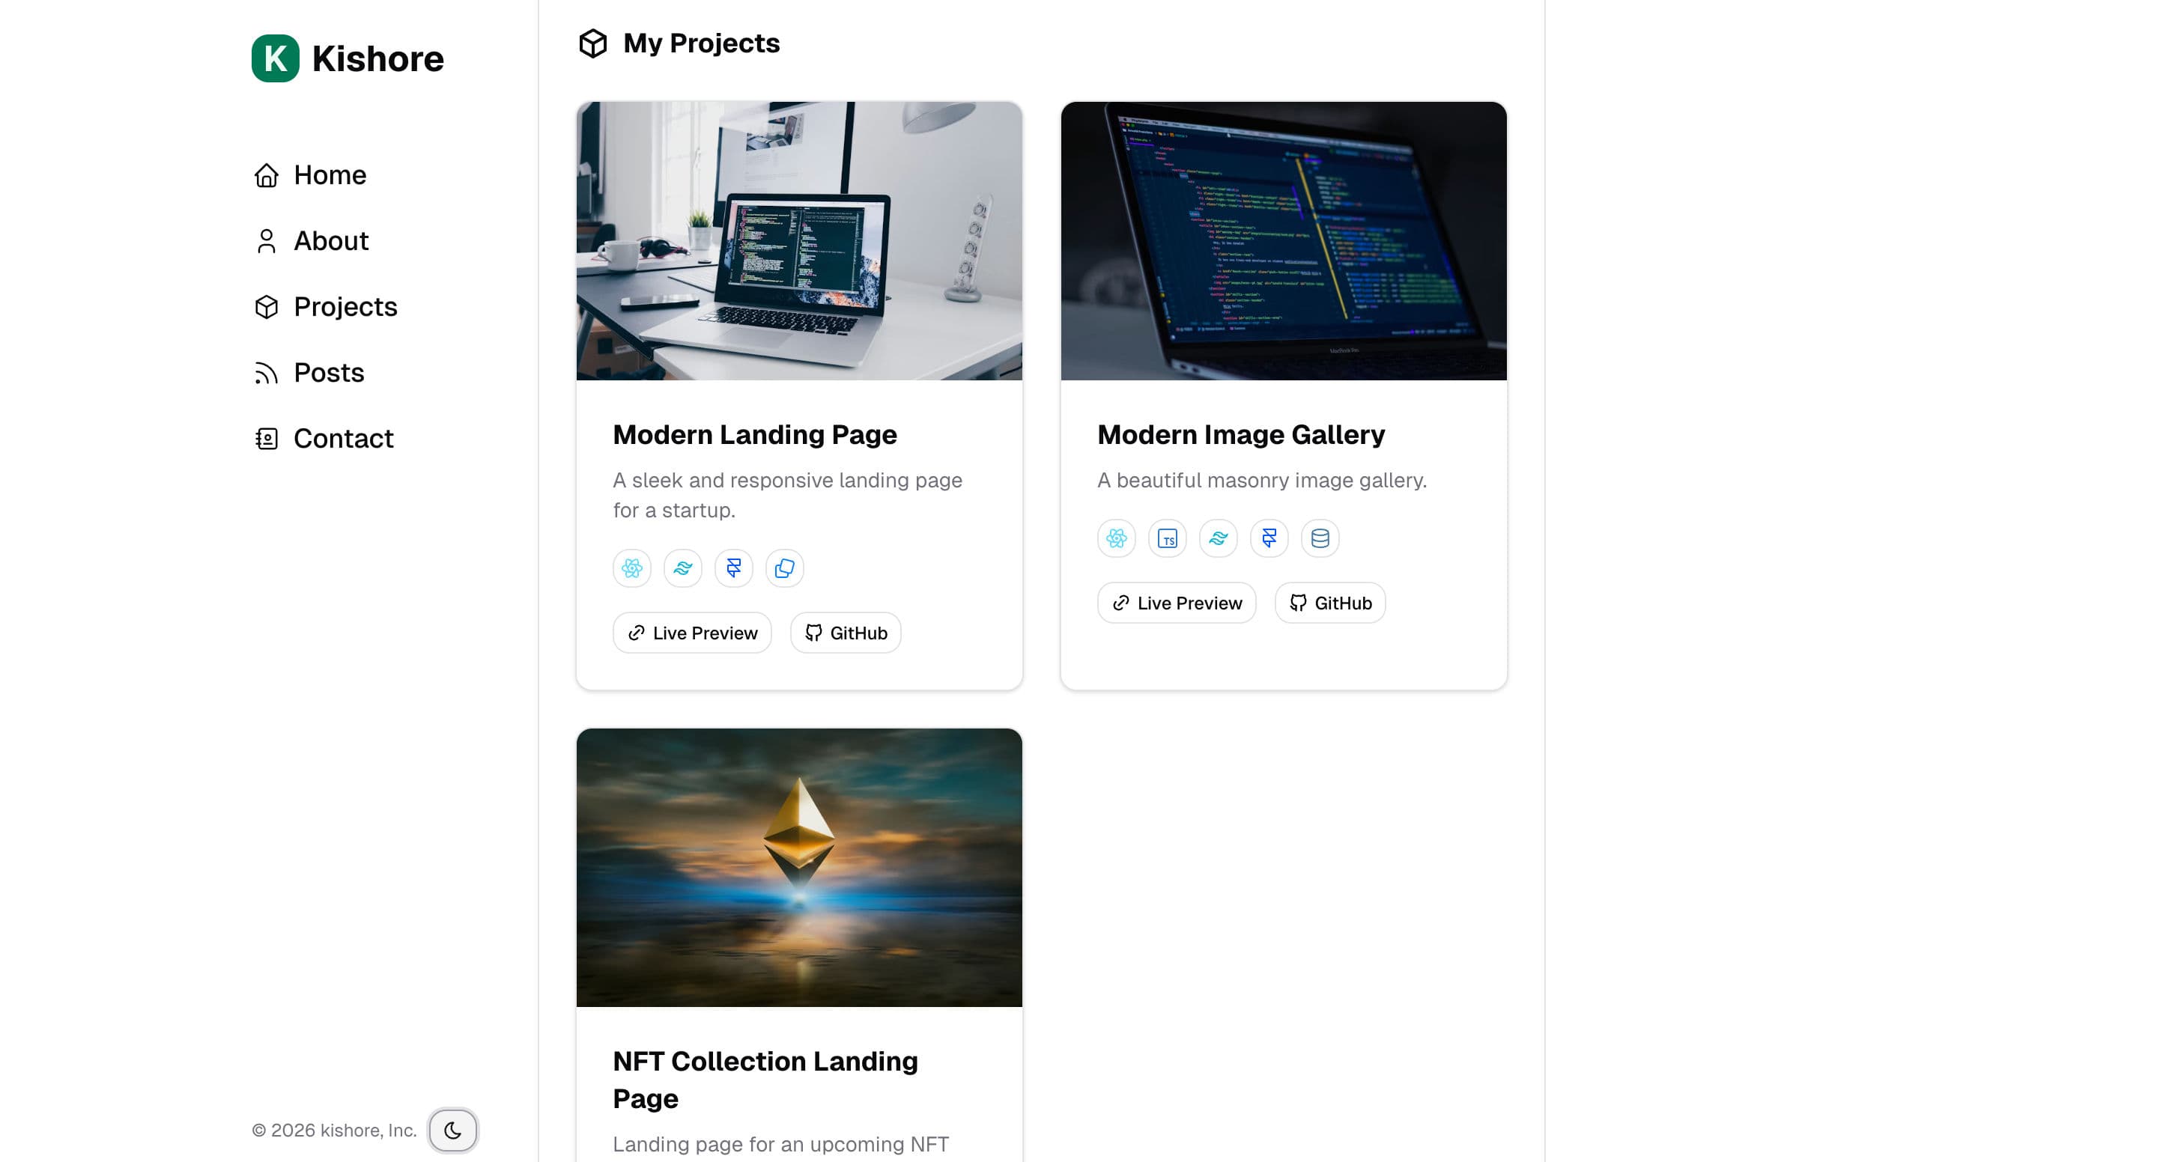2157x1162 pixels.
Task: Click the database icon on Modern Image Gallery card
Action: [x=1320, y=538]
